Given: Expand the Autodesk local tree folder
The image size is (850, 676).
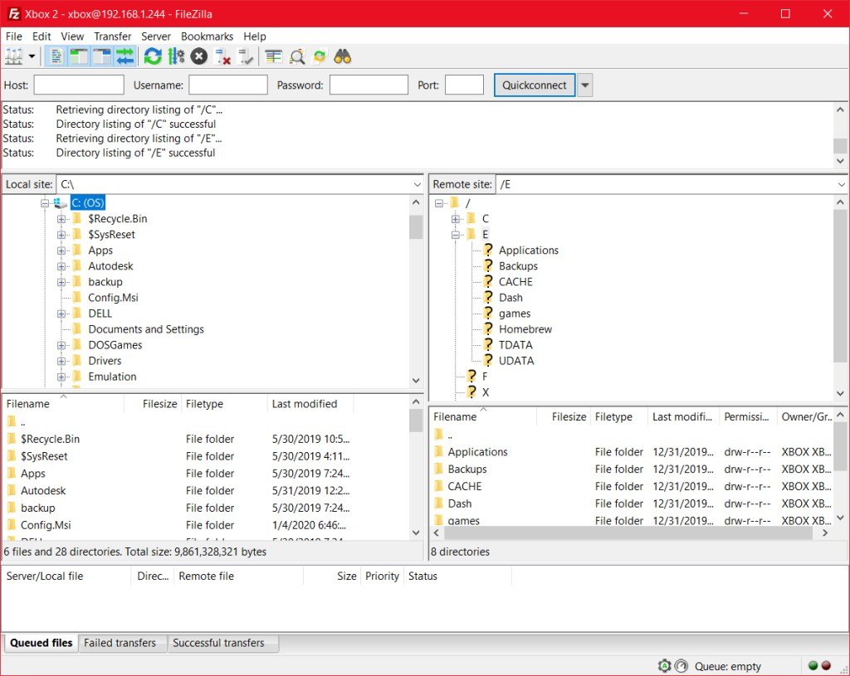Looking at the screenshot, I should [61, 266].
